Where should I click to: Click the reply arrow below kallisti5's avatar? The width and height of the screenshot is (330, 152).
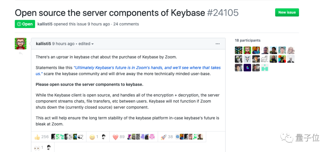[21, 53]
